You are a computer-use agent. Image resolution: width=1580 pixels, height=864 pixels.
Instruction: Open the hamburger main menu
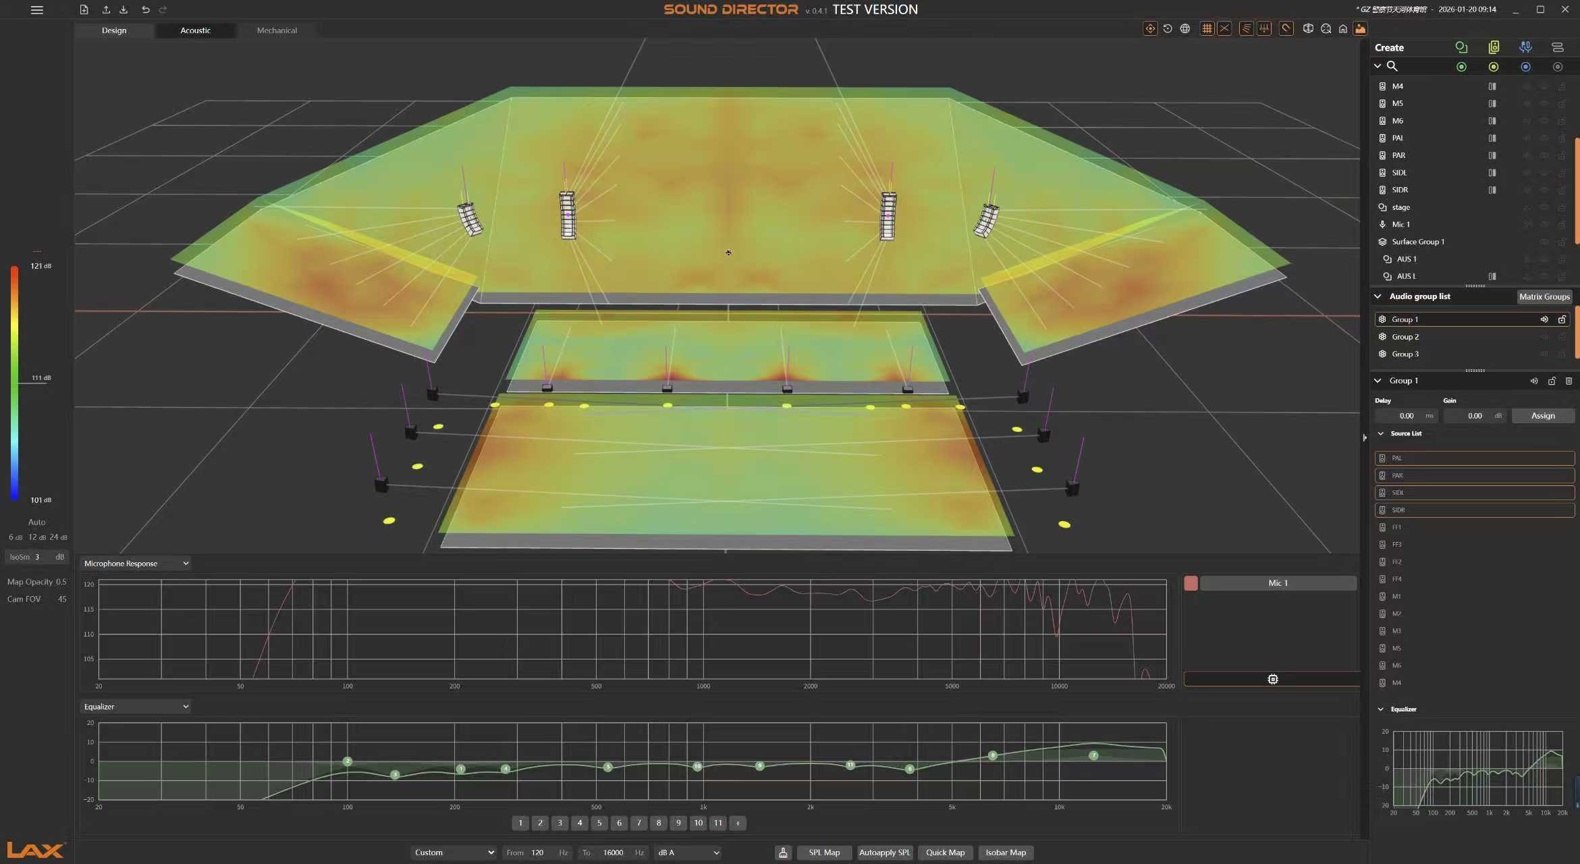[37, 9]
